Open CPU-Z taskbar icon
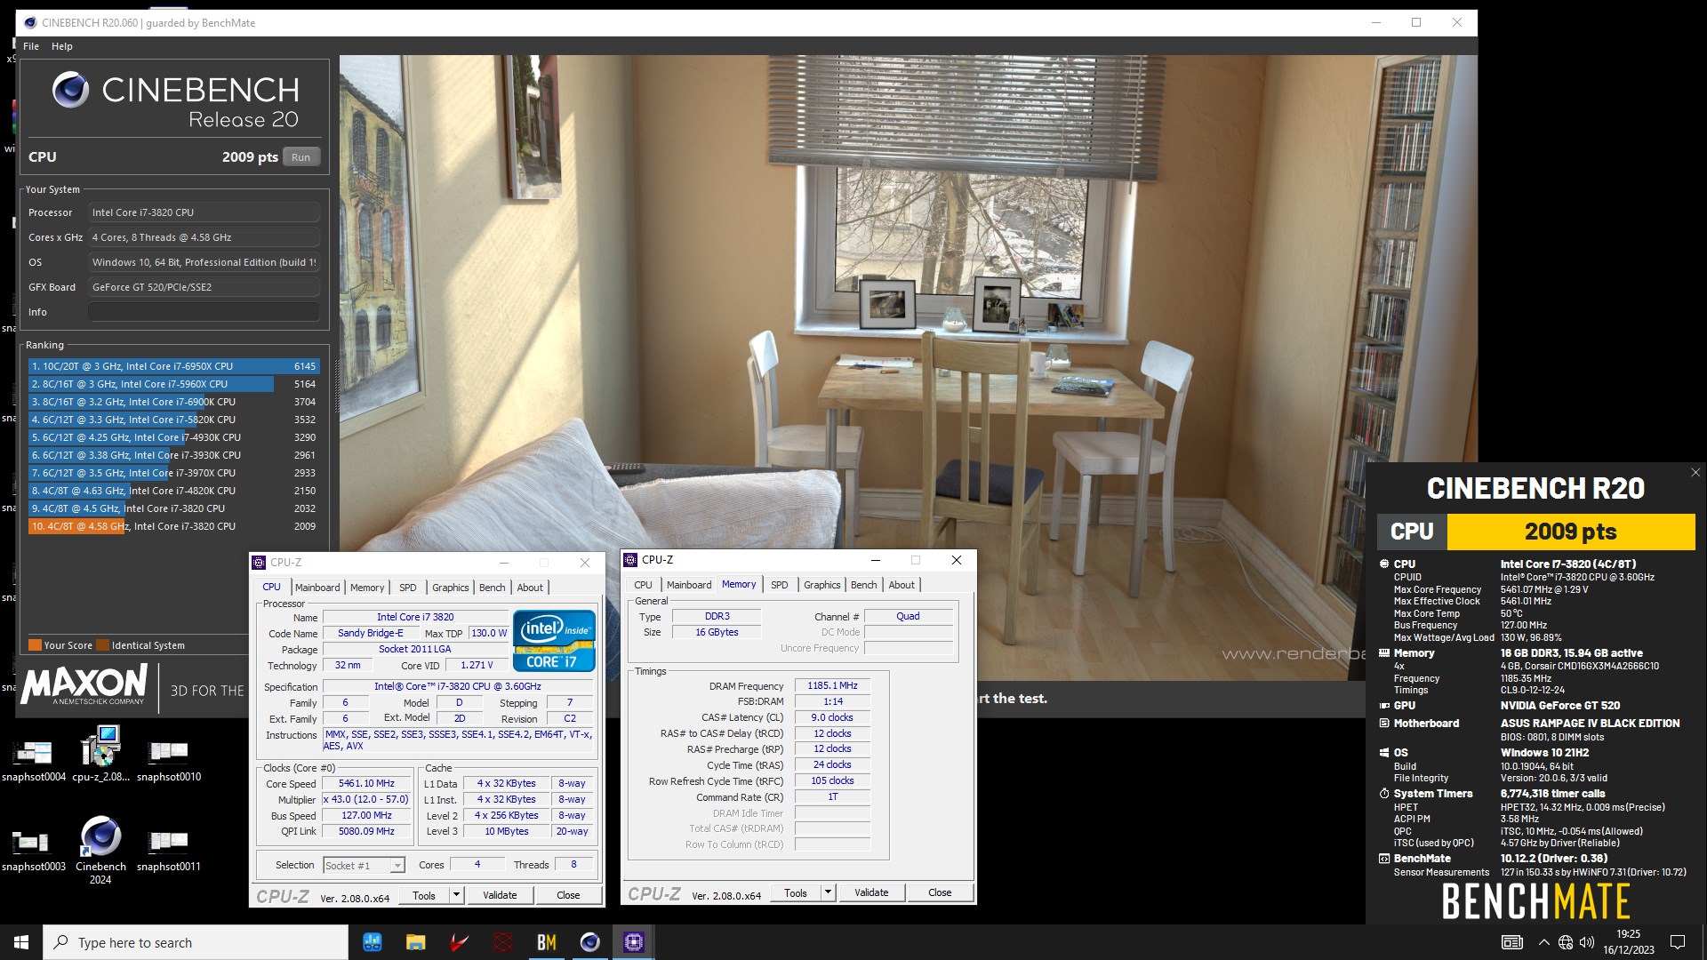This screenshot has height=960, width=1707. click(x=633, y=942)
